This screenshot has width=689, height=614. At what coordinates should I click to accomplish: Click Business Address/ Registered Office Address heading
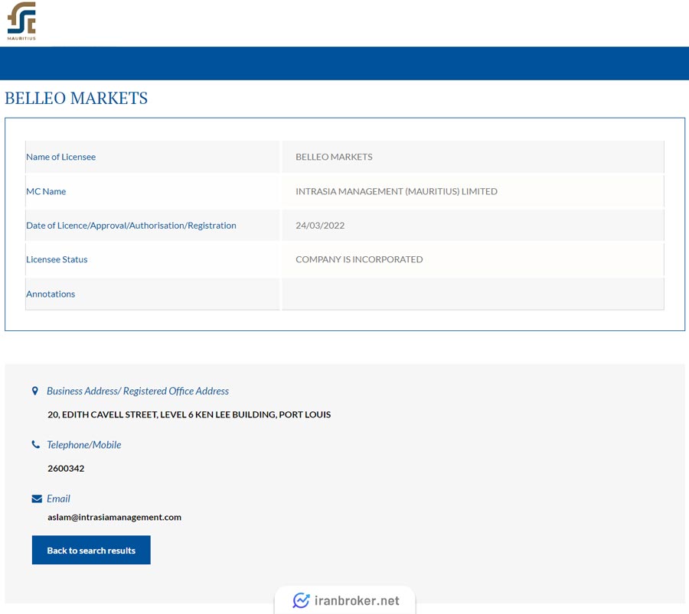point(138,391)
